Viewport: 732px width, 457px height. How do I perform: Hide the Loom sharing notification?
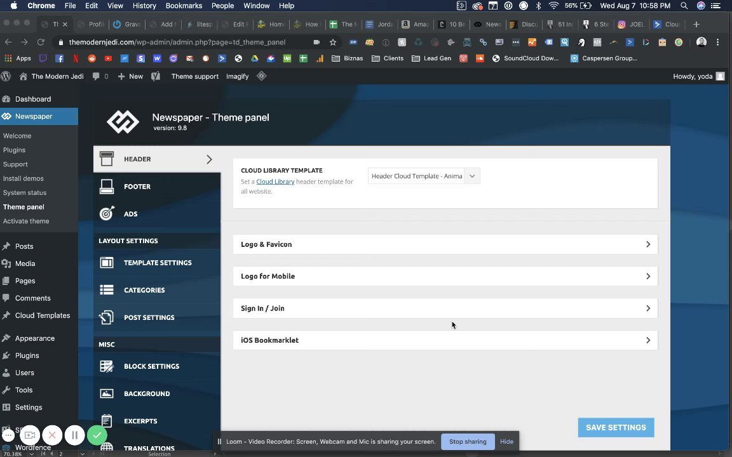(506, 442)
